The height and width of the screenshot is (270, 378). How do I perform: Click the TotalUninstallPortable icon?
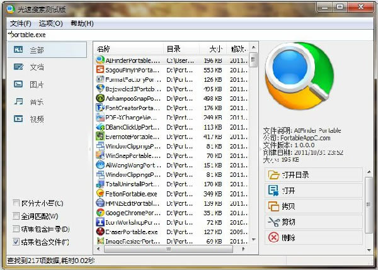[x=100, y=184]
